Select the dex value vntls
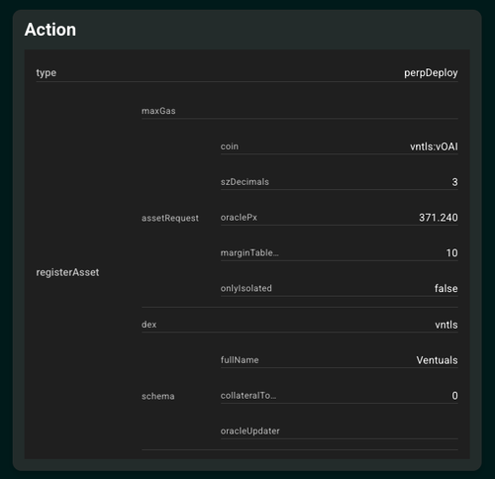 (x=446, y=325)
